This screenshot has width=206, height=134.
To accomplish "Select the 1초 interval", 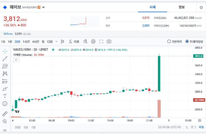I will pyautogui.click(x=3, y=42).
